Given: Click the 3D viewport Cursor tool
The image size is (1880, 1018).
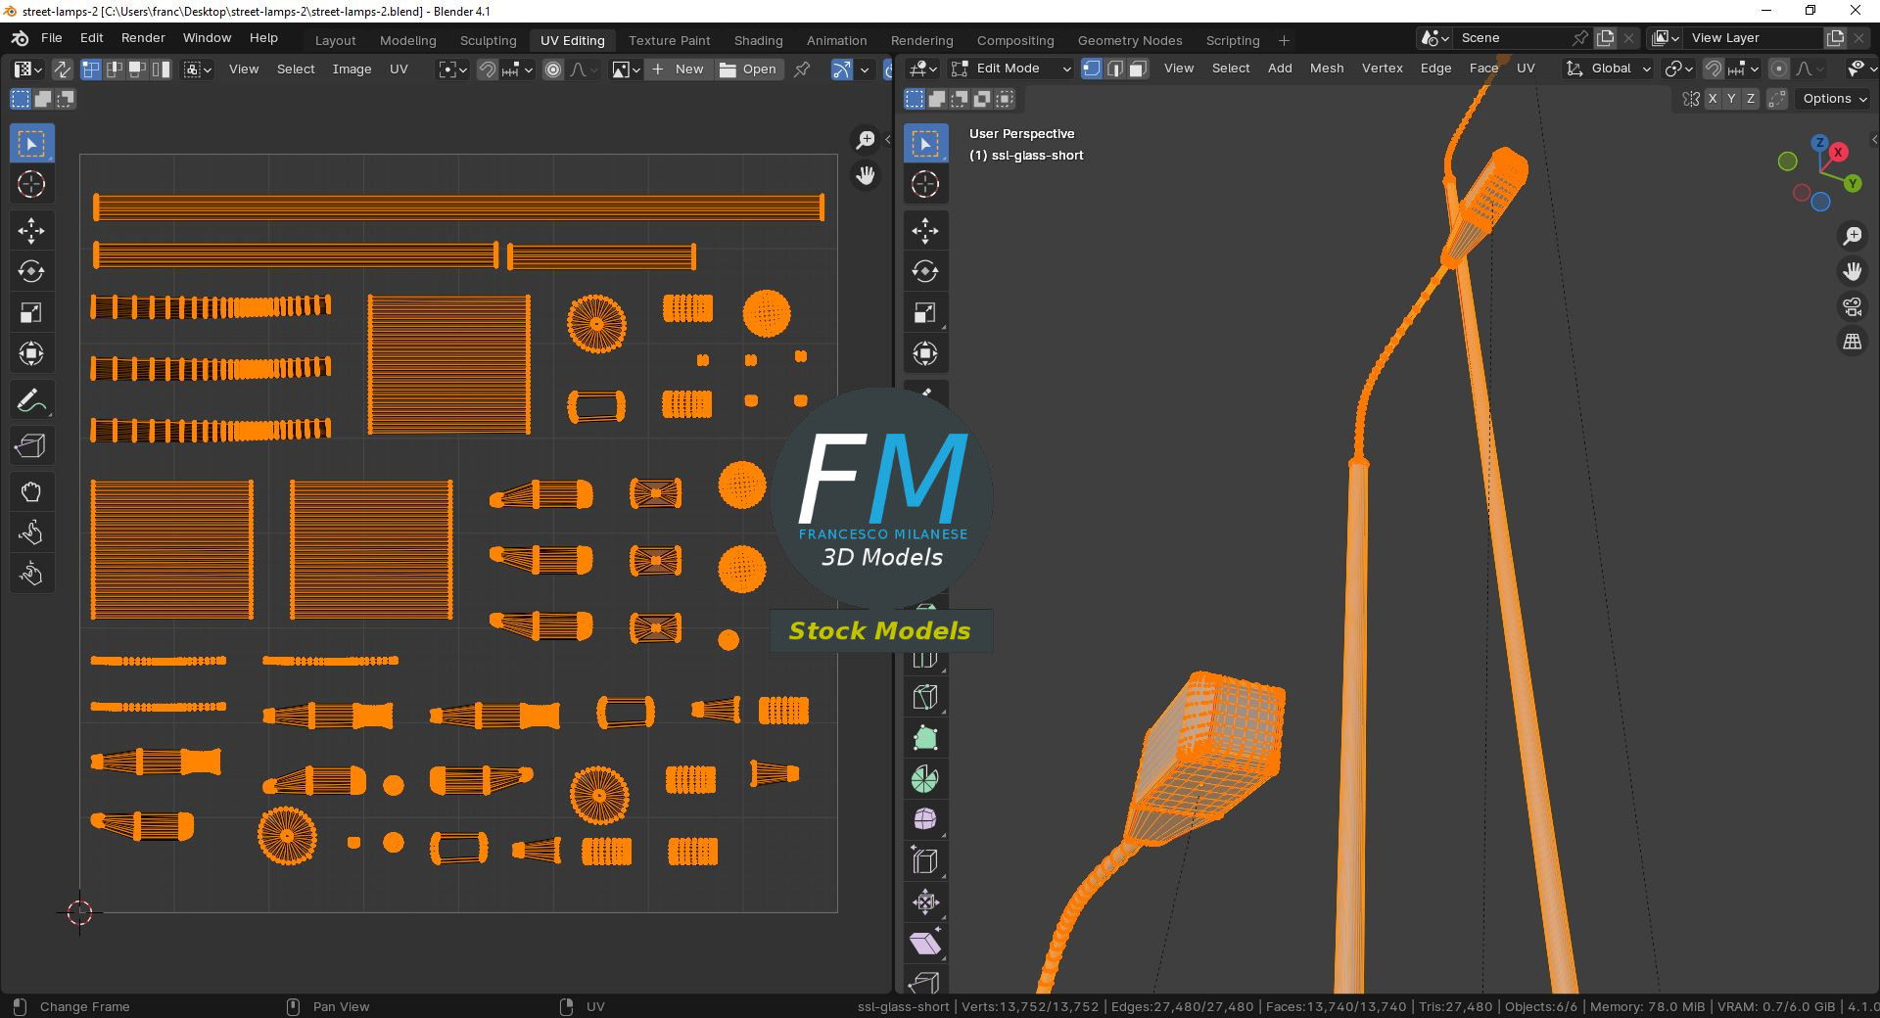Looking at the screenshot, I should (925, 184).
